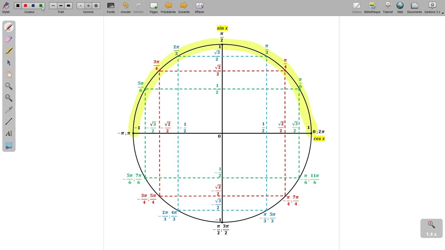This screenshot has width=445, height=250.
Task: Redo action with Rétablir
Action: point(138,8)
